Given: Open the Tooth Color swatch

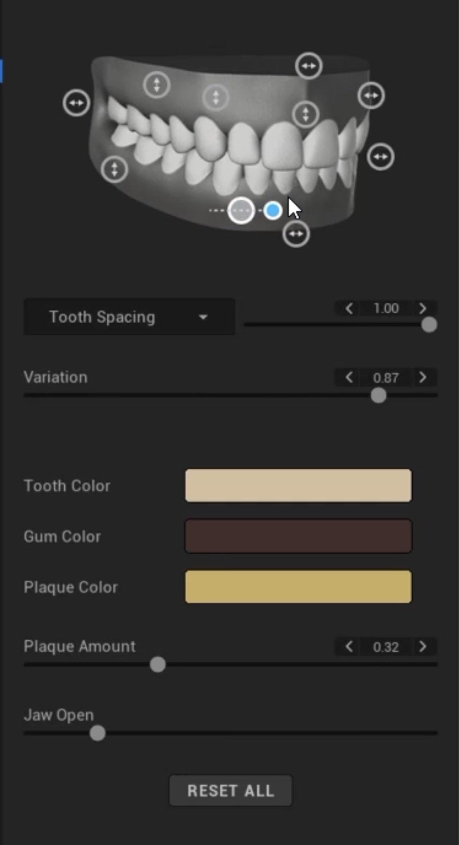Looking at the screenshot, I should (x=298, y=485).
